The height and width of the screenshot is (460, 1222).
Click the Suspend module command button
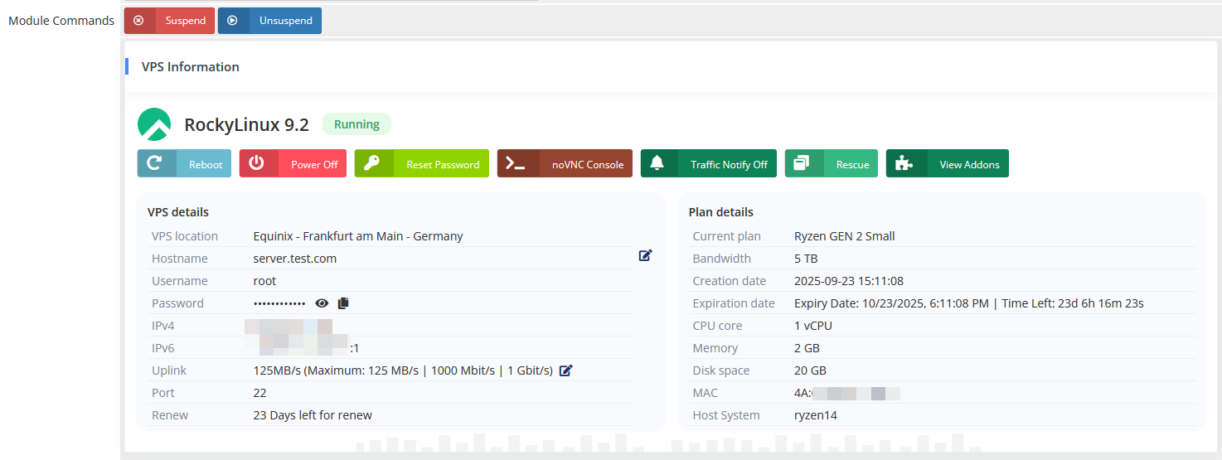pyautogui.click(x=169, y=21)
